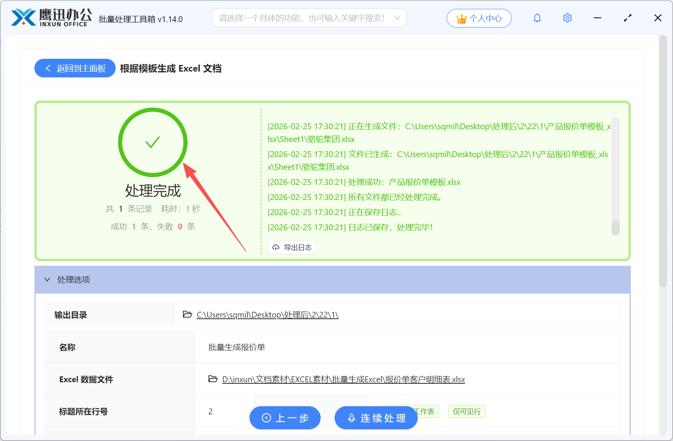The height and width of the screenshot is (441, 673).
Task: Click the back arrow in 返回到主面板
Action: click(48, 68)
